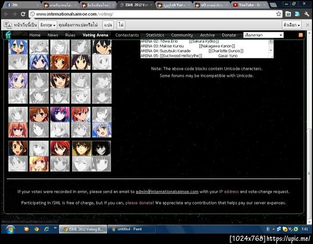Open the News menu item
This screenshot has width=313, height=244.
53,35
